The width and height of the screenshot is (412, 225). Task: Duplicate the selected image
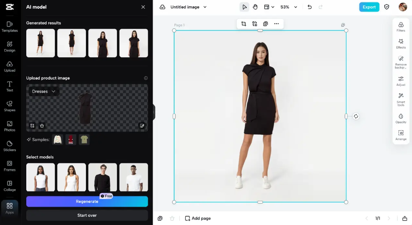pos(265,24)
